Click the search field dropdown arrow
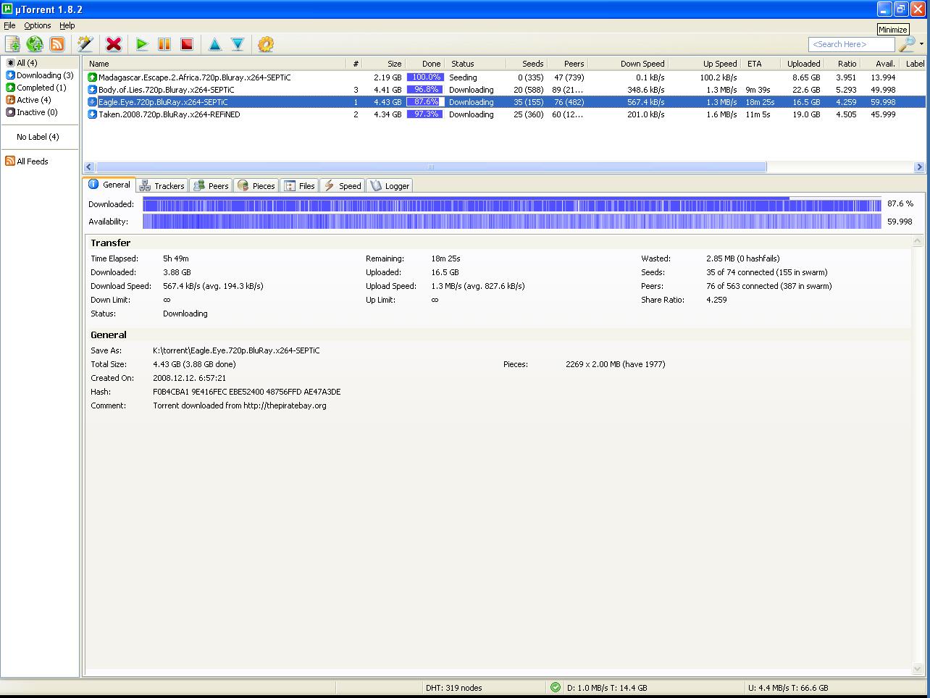The width and height of the screenshot is (930, 698). [x=921, y=44]
